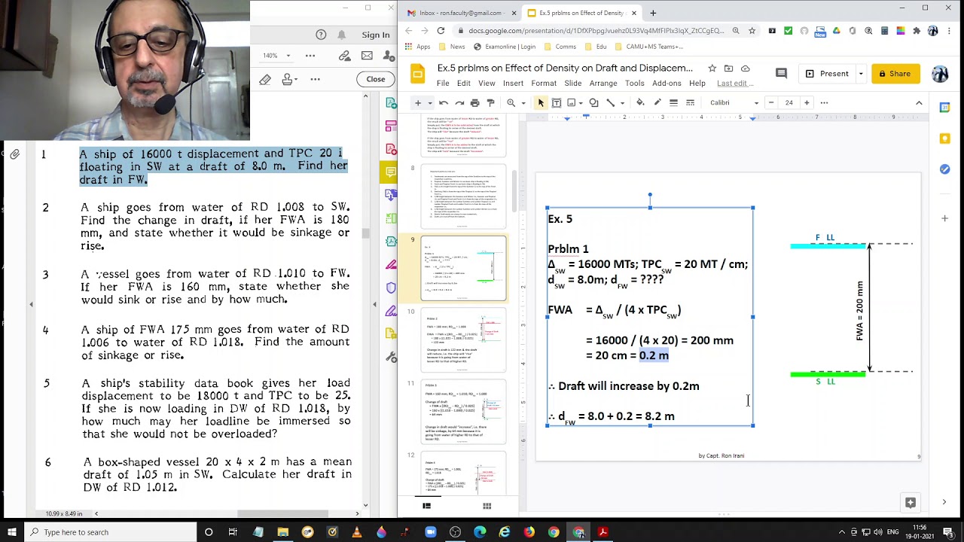
Task: Close the tools pane in PDF reader
Action: [x=375, y=79]
